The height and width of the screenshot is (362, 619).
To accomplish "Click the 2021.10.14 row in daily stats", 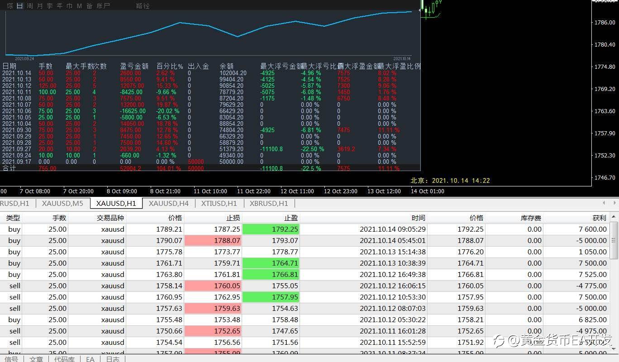I will 210,73.
